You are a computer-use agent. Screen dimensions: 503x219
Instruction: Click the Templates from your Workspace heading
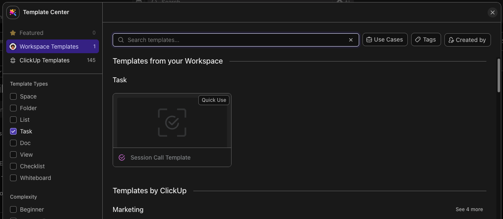point(168,61)
